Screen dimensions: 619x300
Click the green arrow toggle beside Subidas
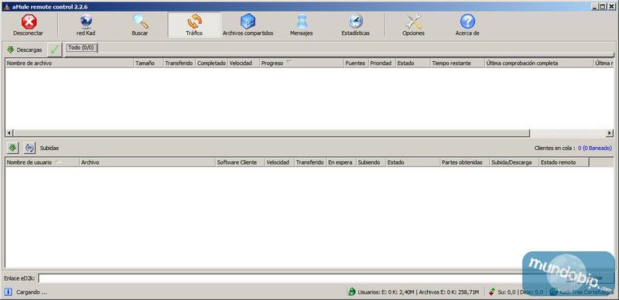12,148
